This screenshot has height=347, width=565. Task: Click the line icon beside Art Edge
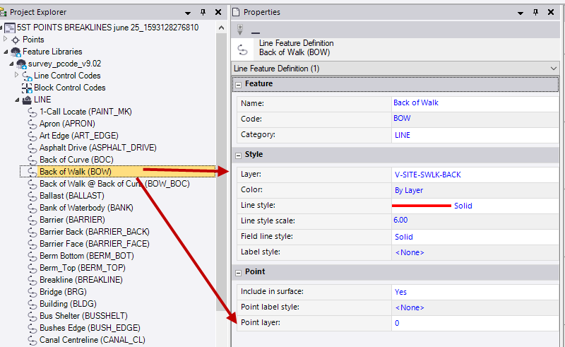tap(32, 136)
